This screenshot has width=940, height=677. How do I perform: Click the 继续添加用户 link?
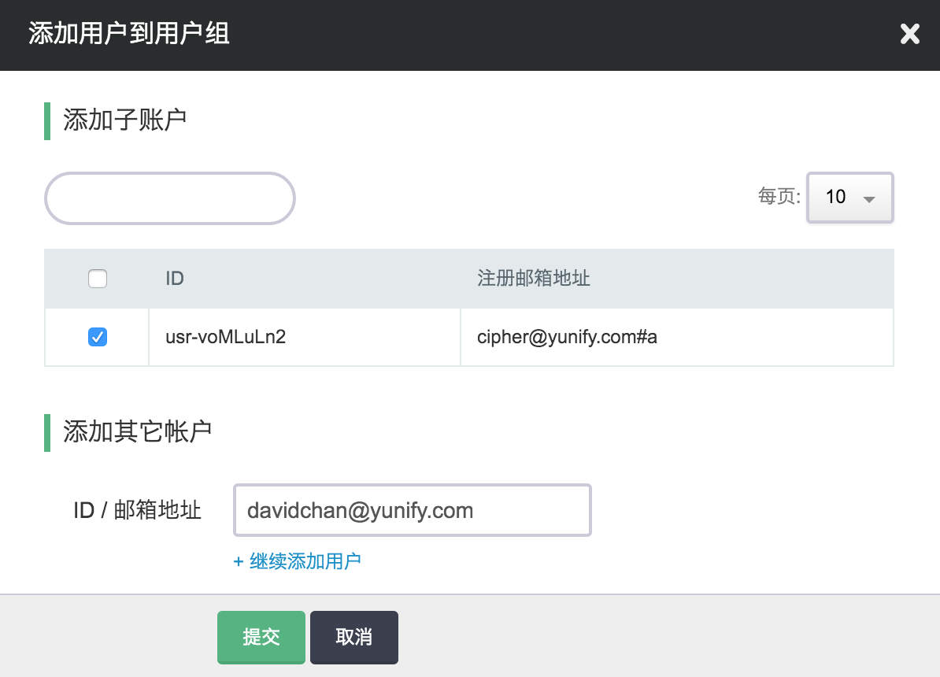click(305, 561)
